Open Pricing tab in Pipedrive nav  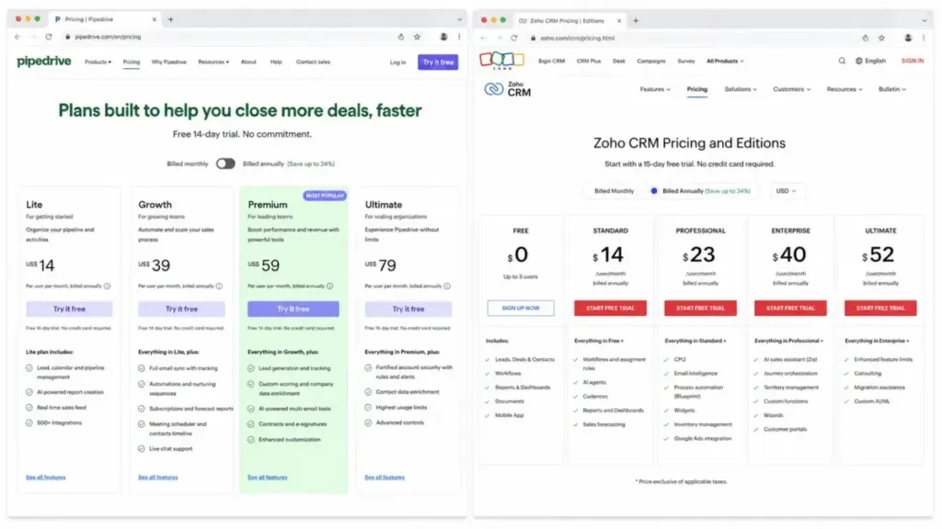pos(131,62)
